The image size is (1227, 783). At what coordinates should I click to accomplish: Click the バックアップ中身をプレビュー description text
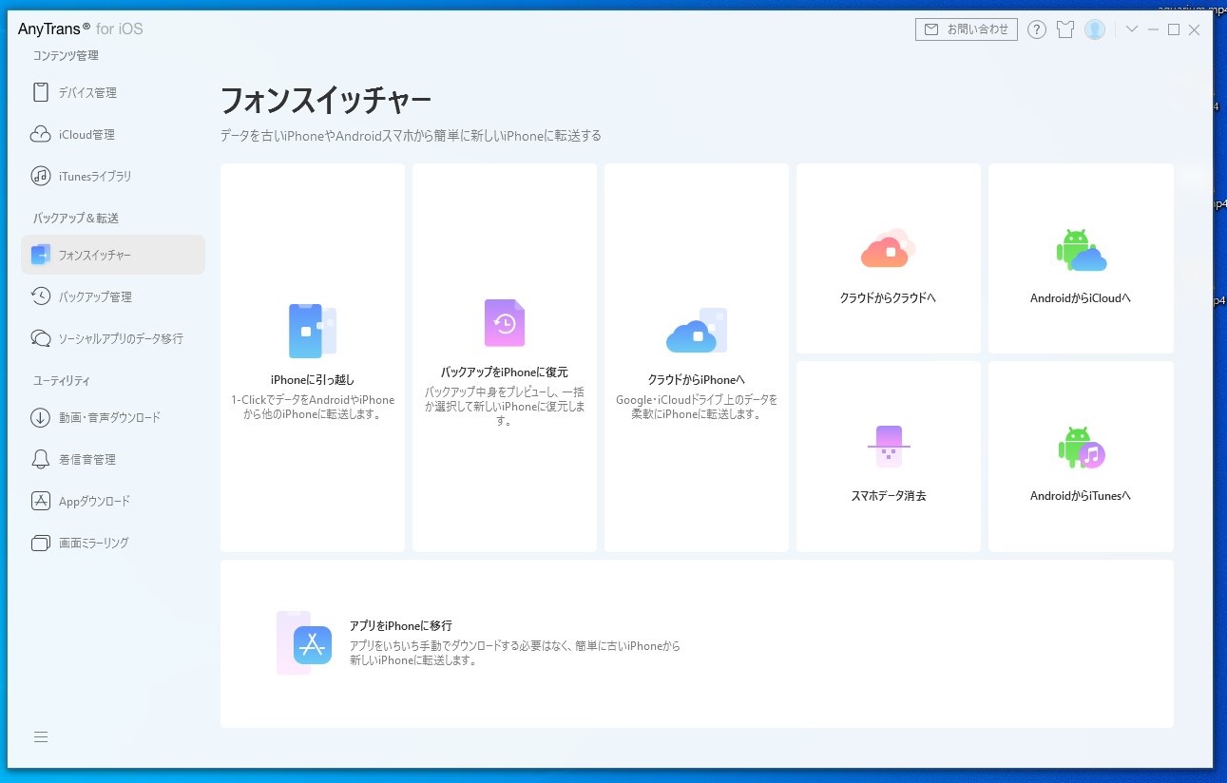(x=505, y=406)
